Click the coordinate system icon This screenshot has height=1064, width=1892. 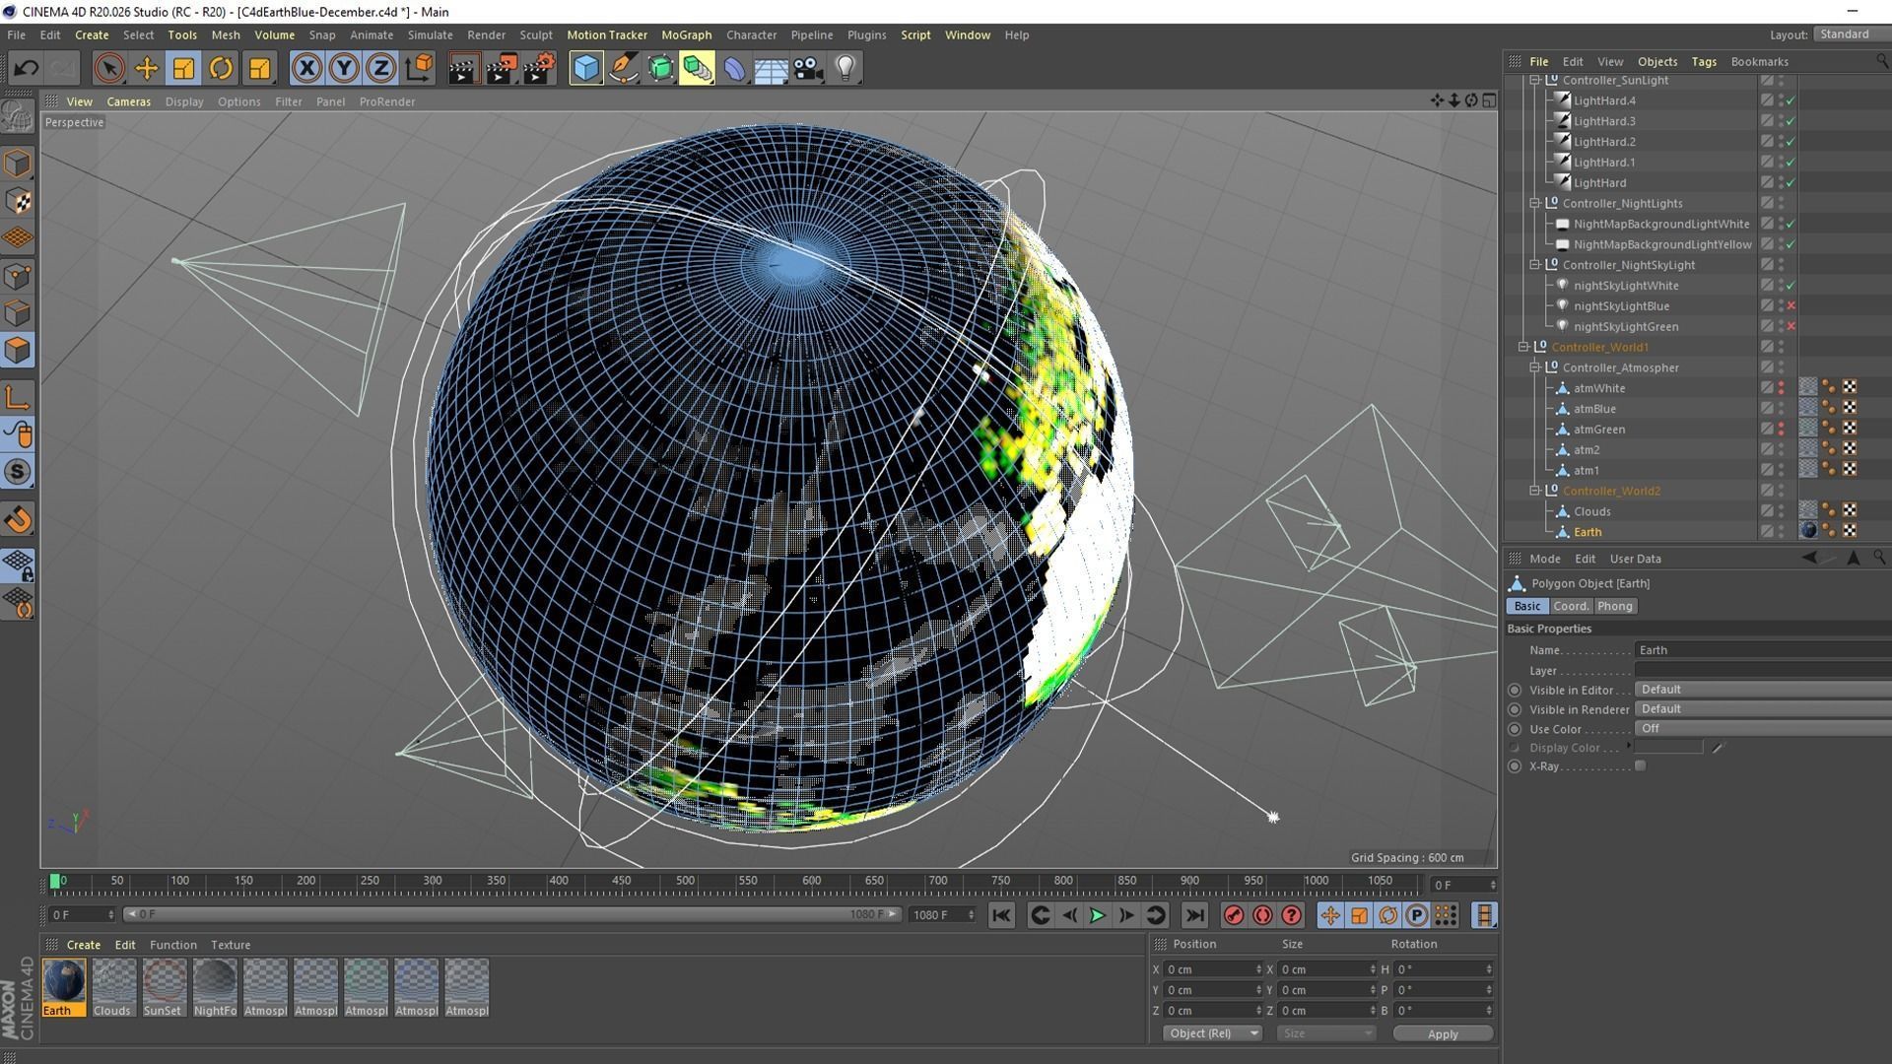click(419, 68)
